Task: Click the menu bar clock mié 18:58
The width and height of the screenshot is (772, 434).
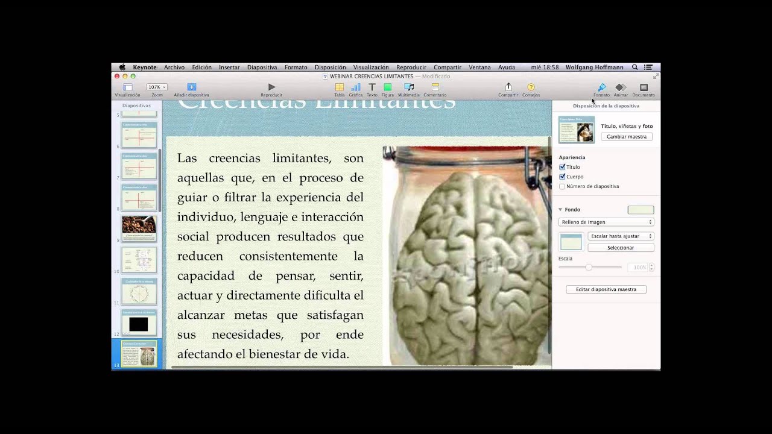Action: (545, 68)
